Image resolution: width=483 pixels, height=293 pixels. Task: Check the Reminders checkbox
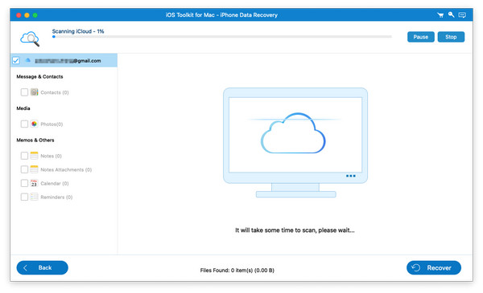[x=24, y=197]
